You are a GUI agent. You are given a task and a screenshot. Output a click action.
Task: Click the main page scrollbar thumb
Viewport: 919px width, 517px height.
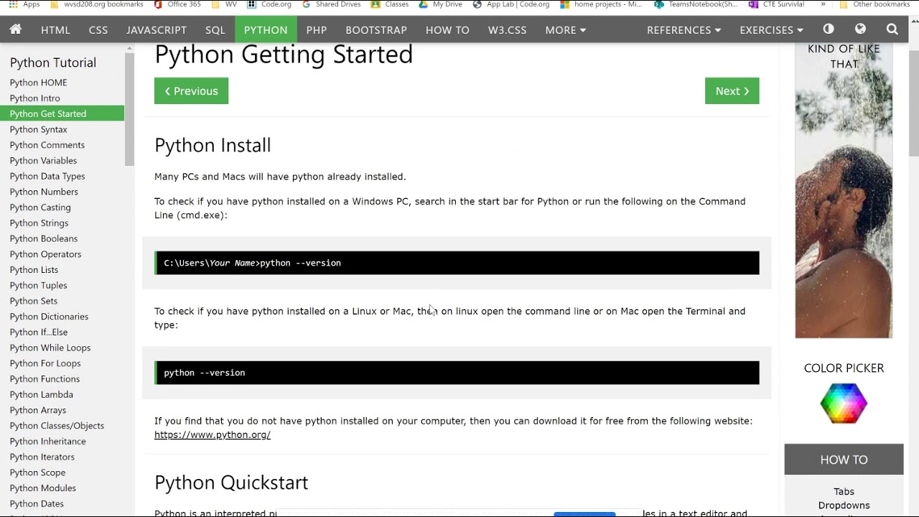point(913,103)
